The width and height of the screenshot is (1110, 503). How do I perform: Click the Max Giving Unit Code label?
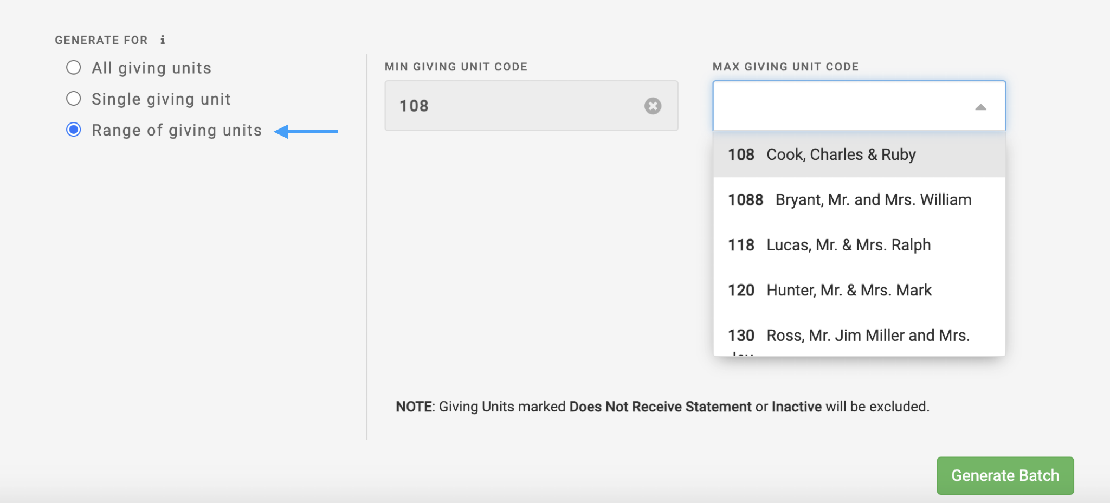pyautogui.click(x=785, y=67)
